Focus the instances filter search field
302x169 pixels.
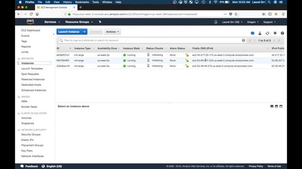152,40
